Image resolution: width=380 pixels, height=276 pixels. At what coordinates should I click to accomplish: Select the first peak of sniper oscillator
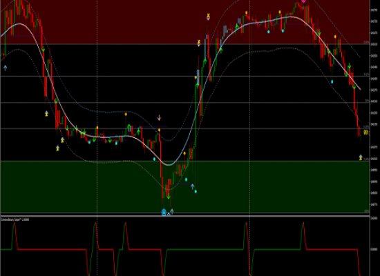coord(15,224)
